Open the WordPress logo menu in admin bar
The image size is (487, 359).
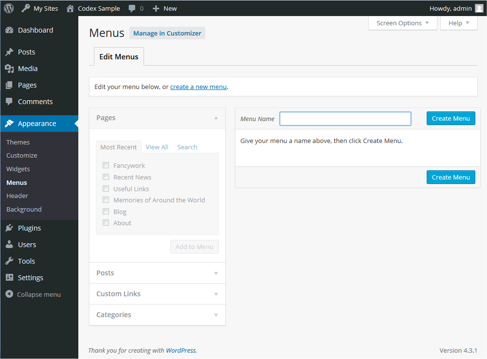pyautogui.click(x=8, y=8)
